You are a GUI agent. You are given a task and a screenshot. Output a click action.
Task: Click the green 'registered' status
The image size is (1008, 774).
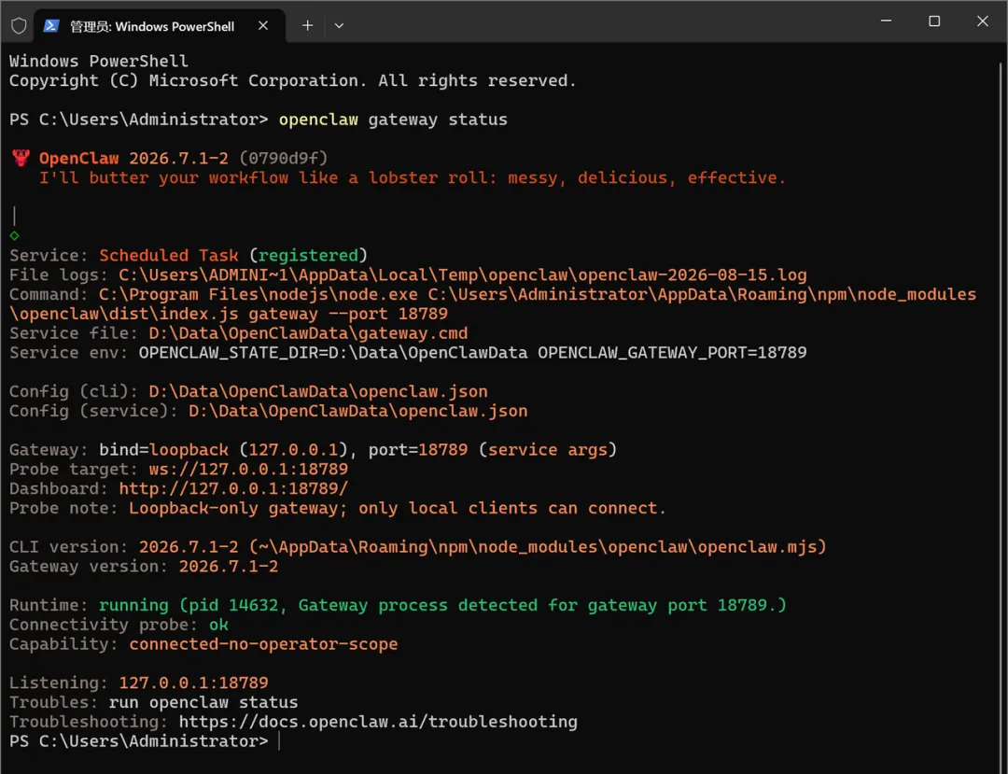pyautogui.click(x=309, y=255)
